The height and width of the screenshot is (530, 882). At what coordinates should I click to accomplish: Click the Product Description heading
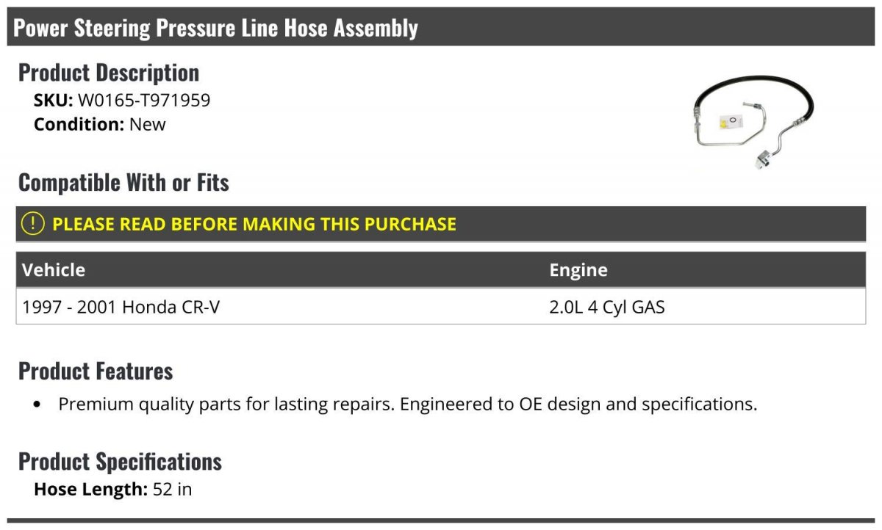[x=109, y=73]
